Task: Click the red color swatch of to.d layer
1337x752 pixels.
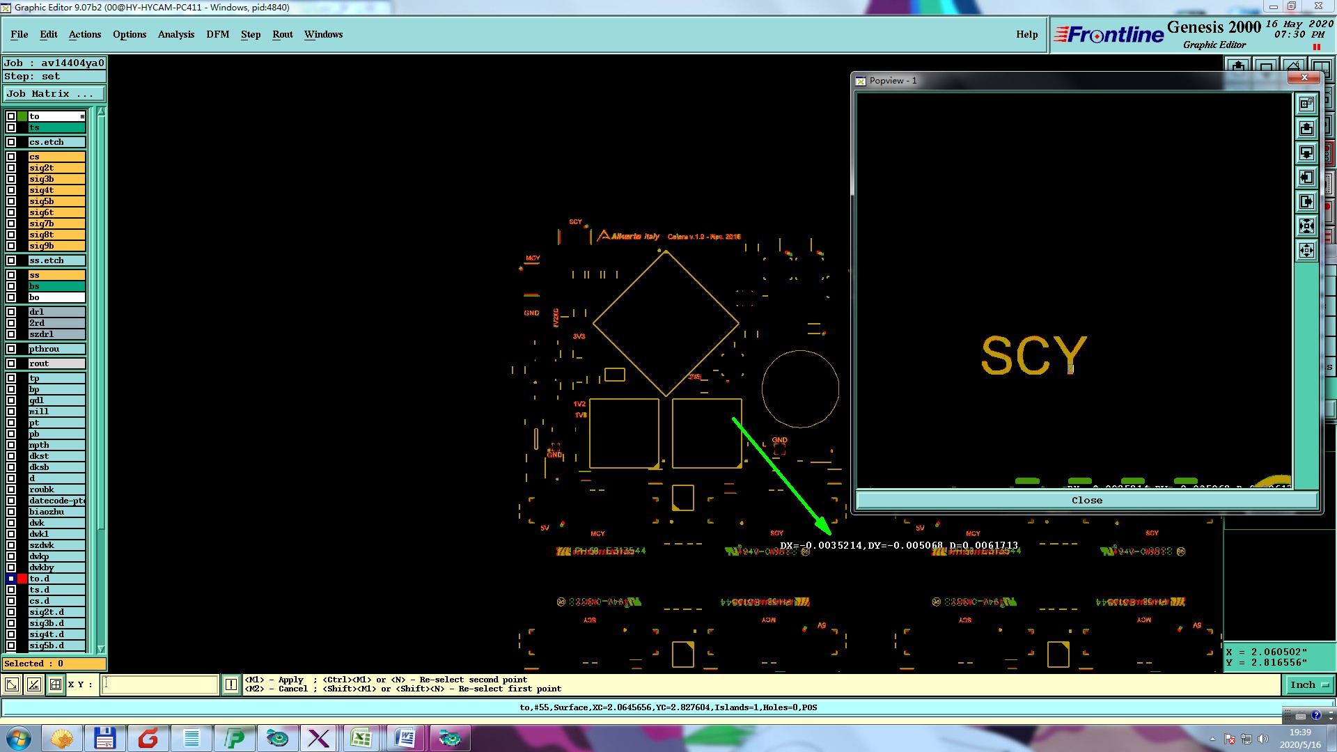Action: 22,579
